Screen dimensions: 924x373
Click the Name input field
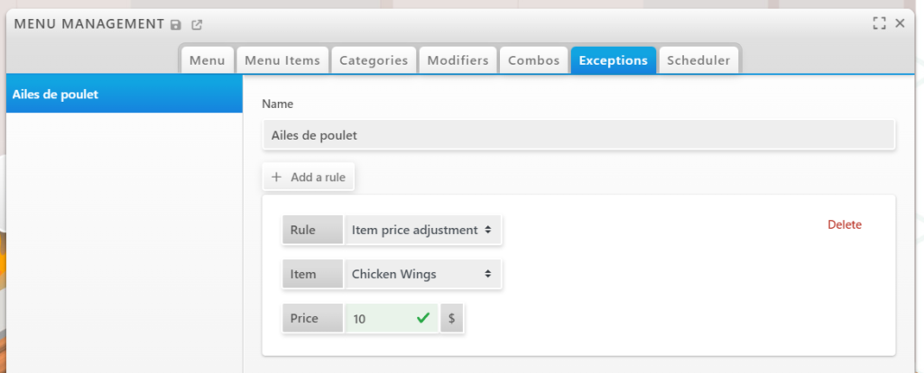pyautogui.click(x=577, y=135)
